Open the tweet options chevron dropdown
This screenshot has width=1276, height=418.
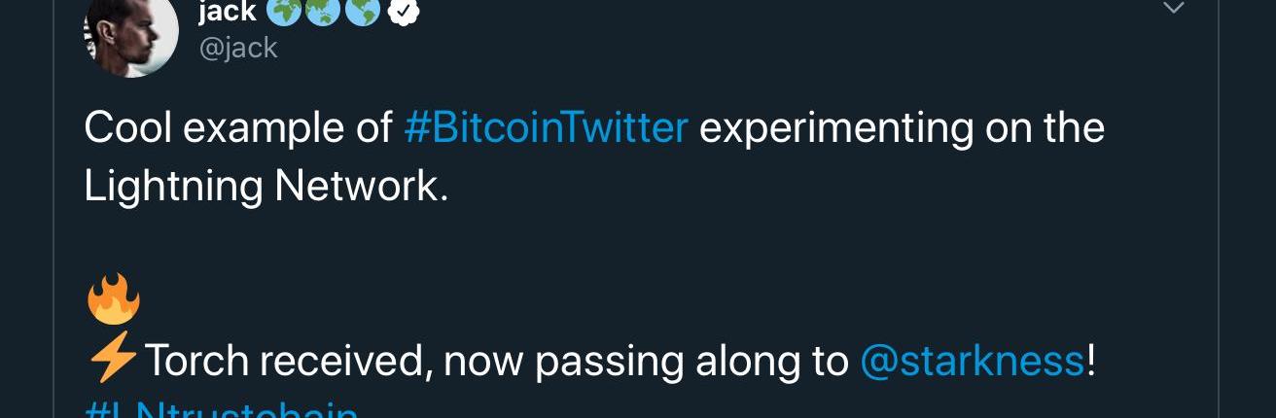[1174, 9]
